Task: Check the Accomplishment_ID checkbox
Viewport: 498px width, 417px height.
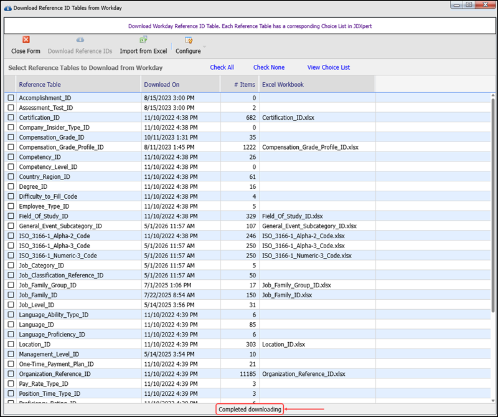Action: 11,98
